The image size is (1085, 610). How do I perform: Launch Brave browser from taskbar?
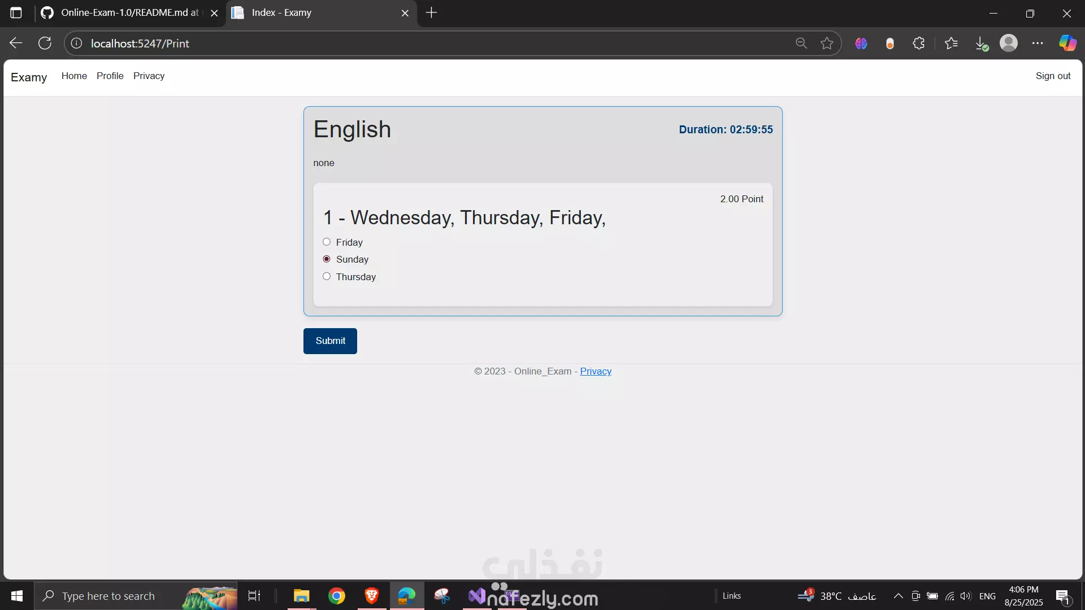tap(372, 596)
